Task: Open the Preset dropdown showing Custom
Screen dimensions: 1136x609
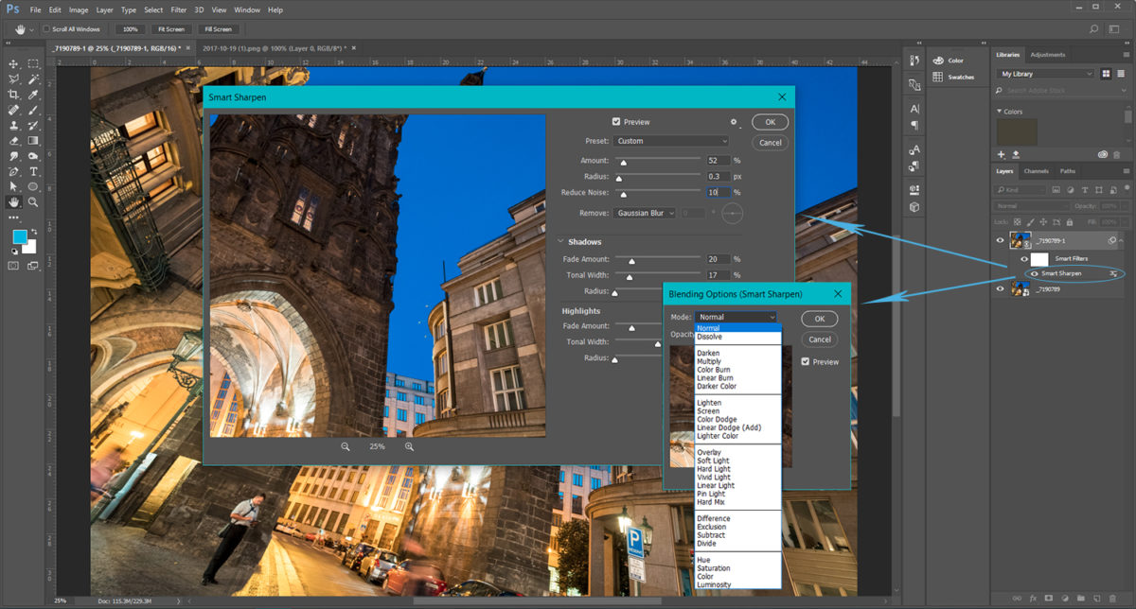Action: click(670, 141)
